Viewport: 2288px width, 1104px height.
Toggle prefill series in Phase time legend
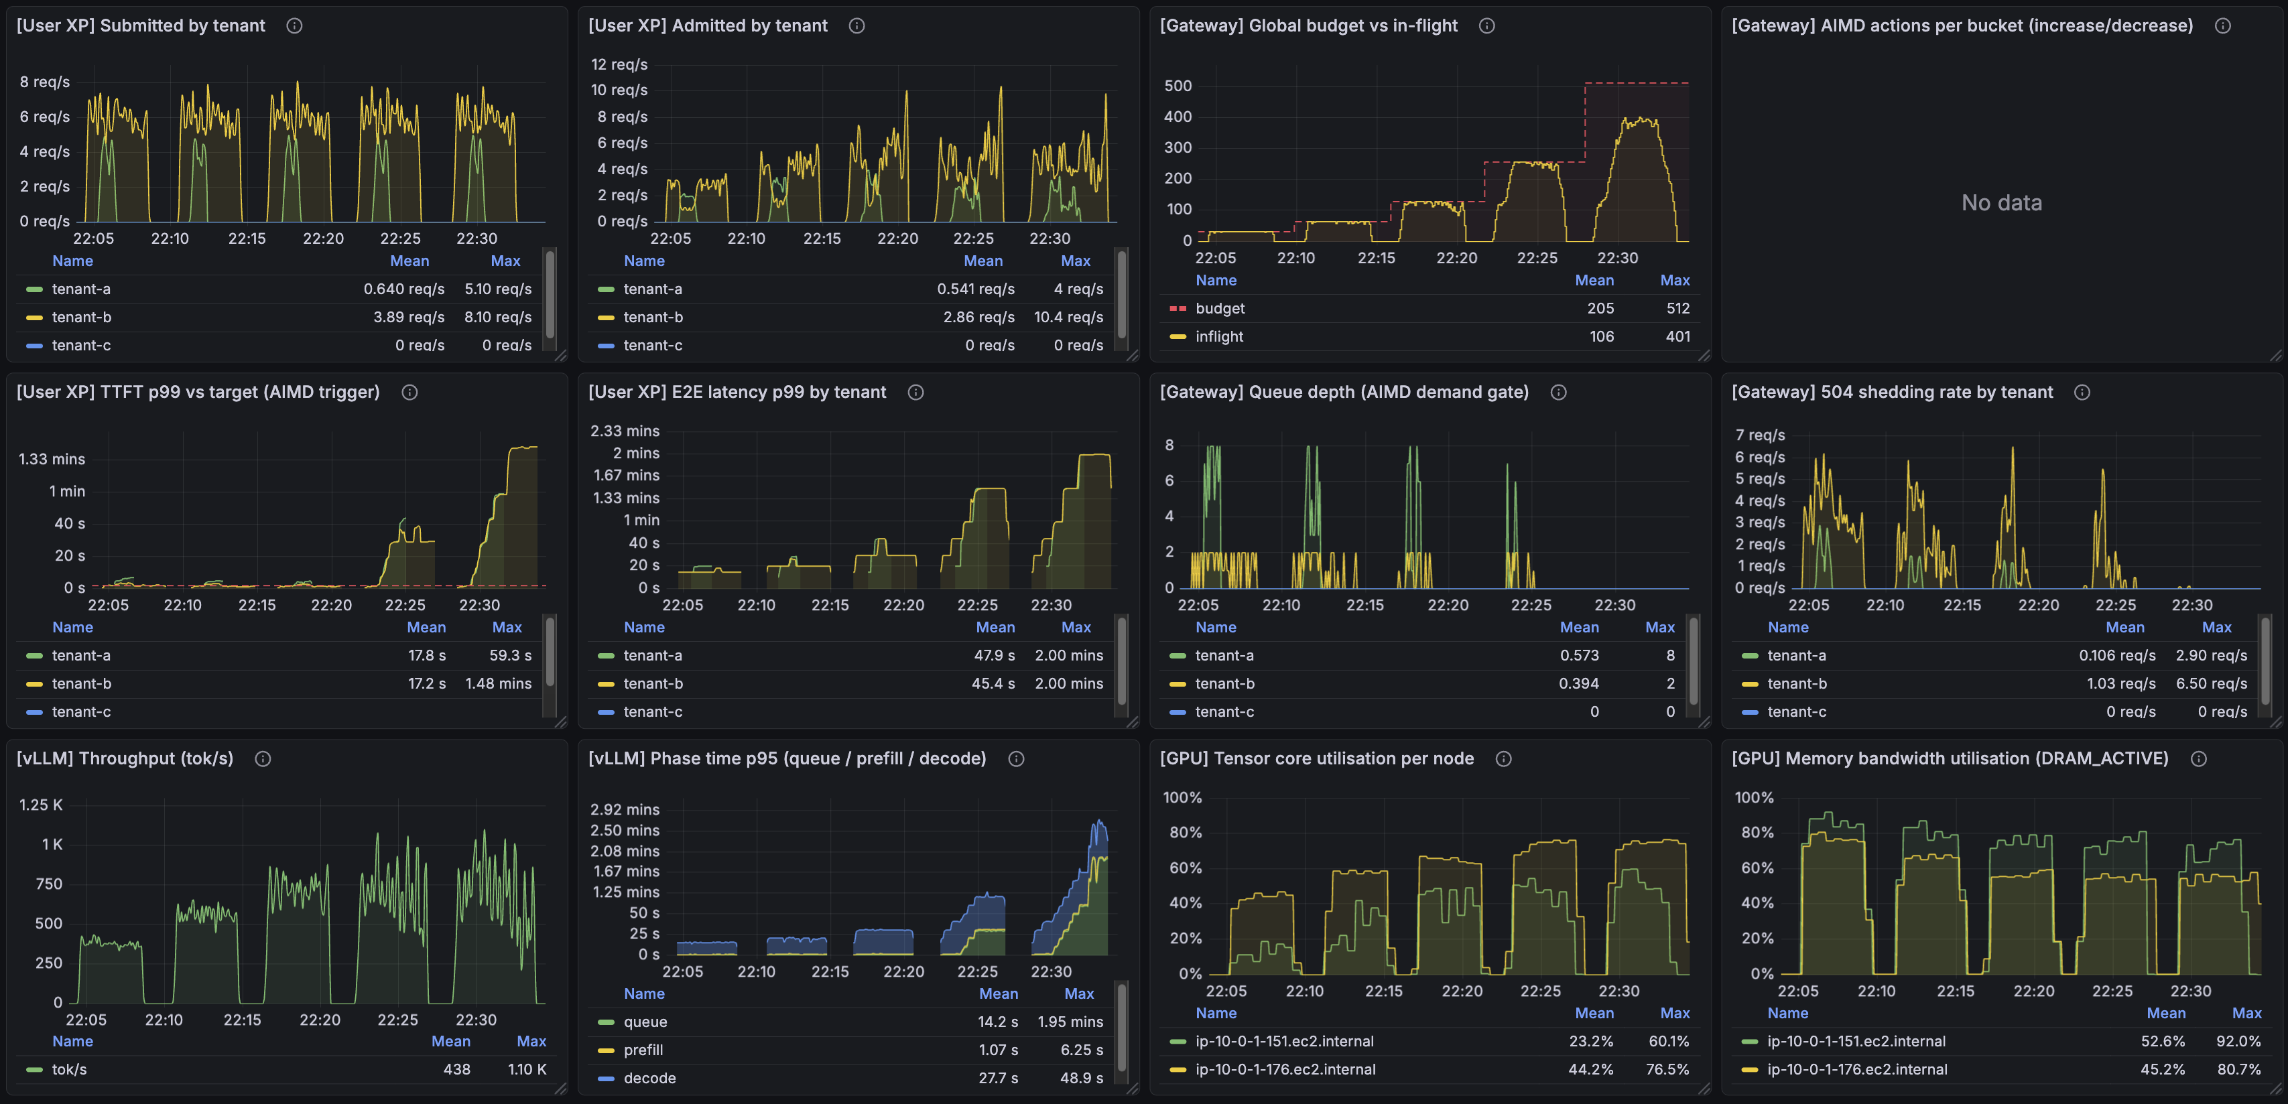click(x=643, y=1050)
